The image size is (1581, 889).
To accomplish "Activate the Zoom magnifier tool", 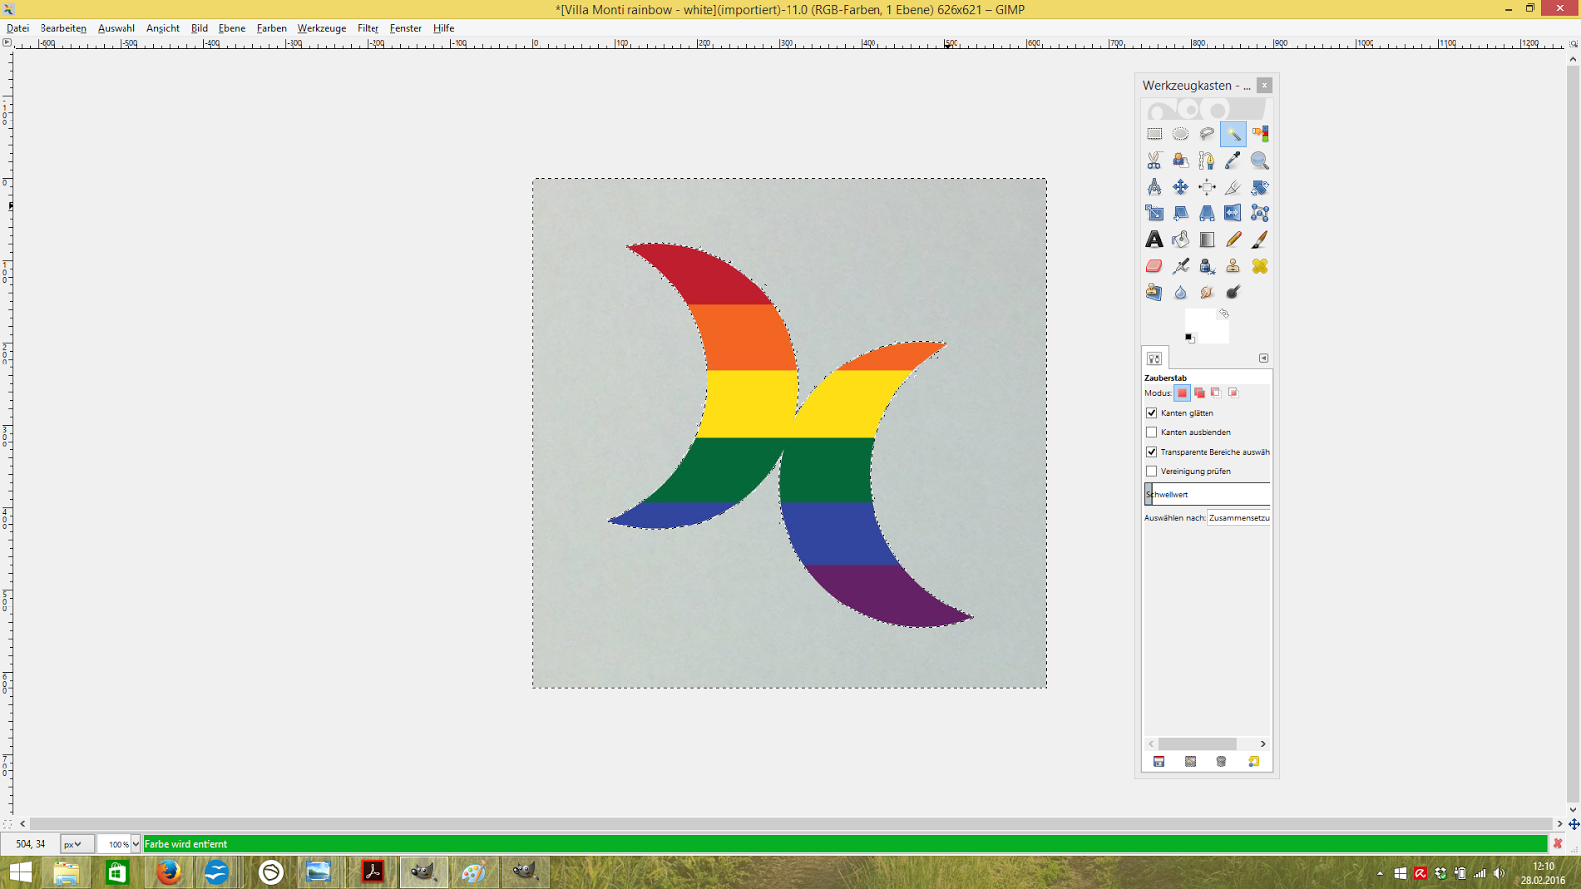I will (1260, 161).
